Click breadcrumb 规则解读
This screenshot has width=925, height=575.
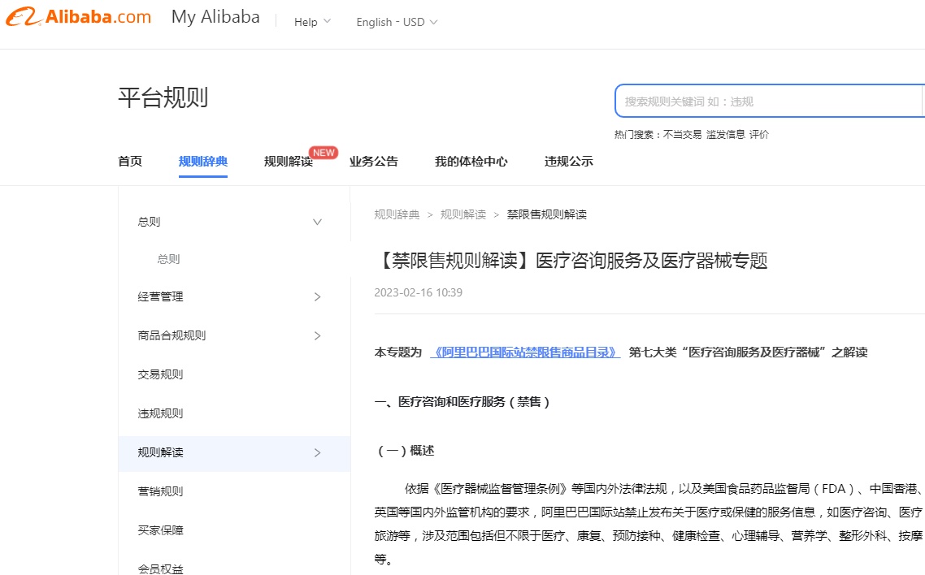[463, 214]
